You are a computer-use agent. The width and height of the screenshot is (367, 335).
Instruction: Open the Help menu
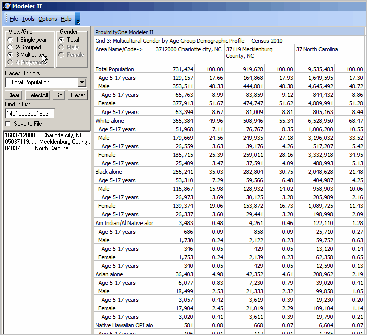pos(66,19)
